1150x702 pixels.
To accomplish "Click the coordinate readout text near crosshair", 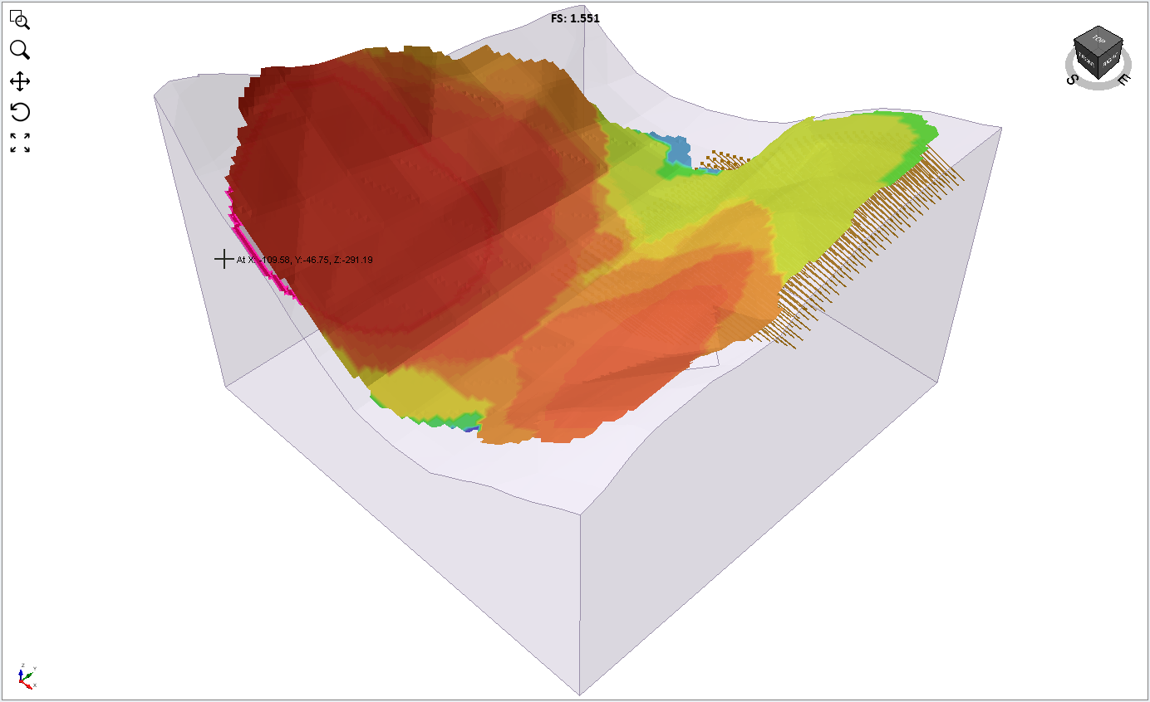I will coord(304,260).
